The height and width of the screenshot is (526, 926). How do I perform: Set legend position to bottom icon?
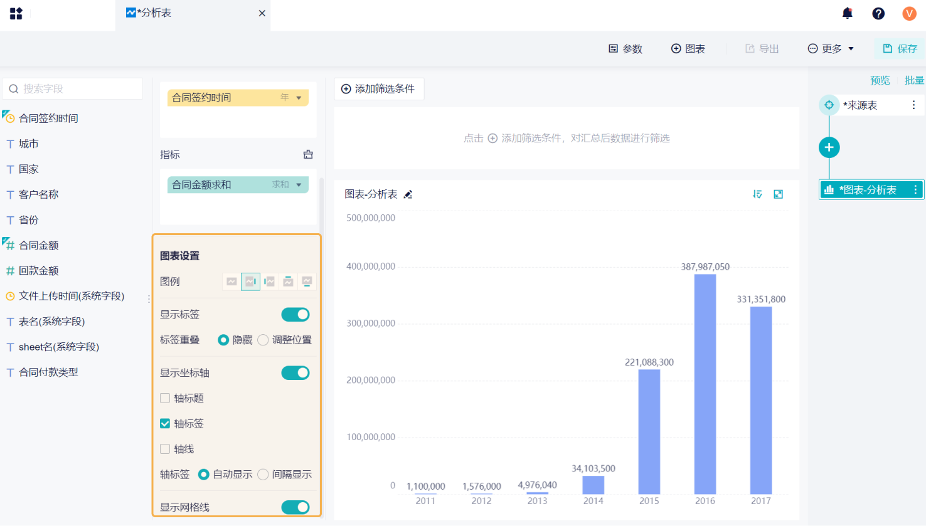(307, 281)
